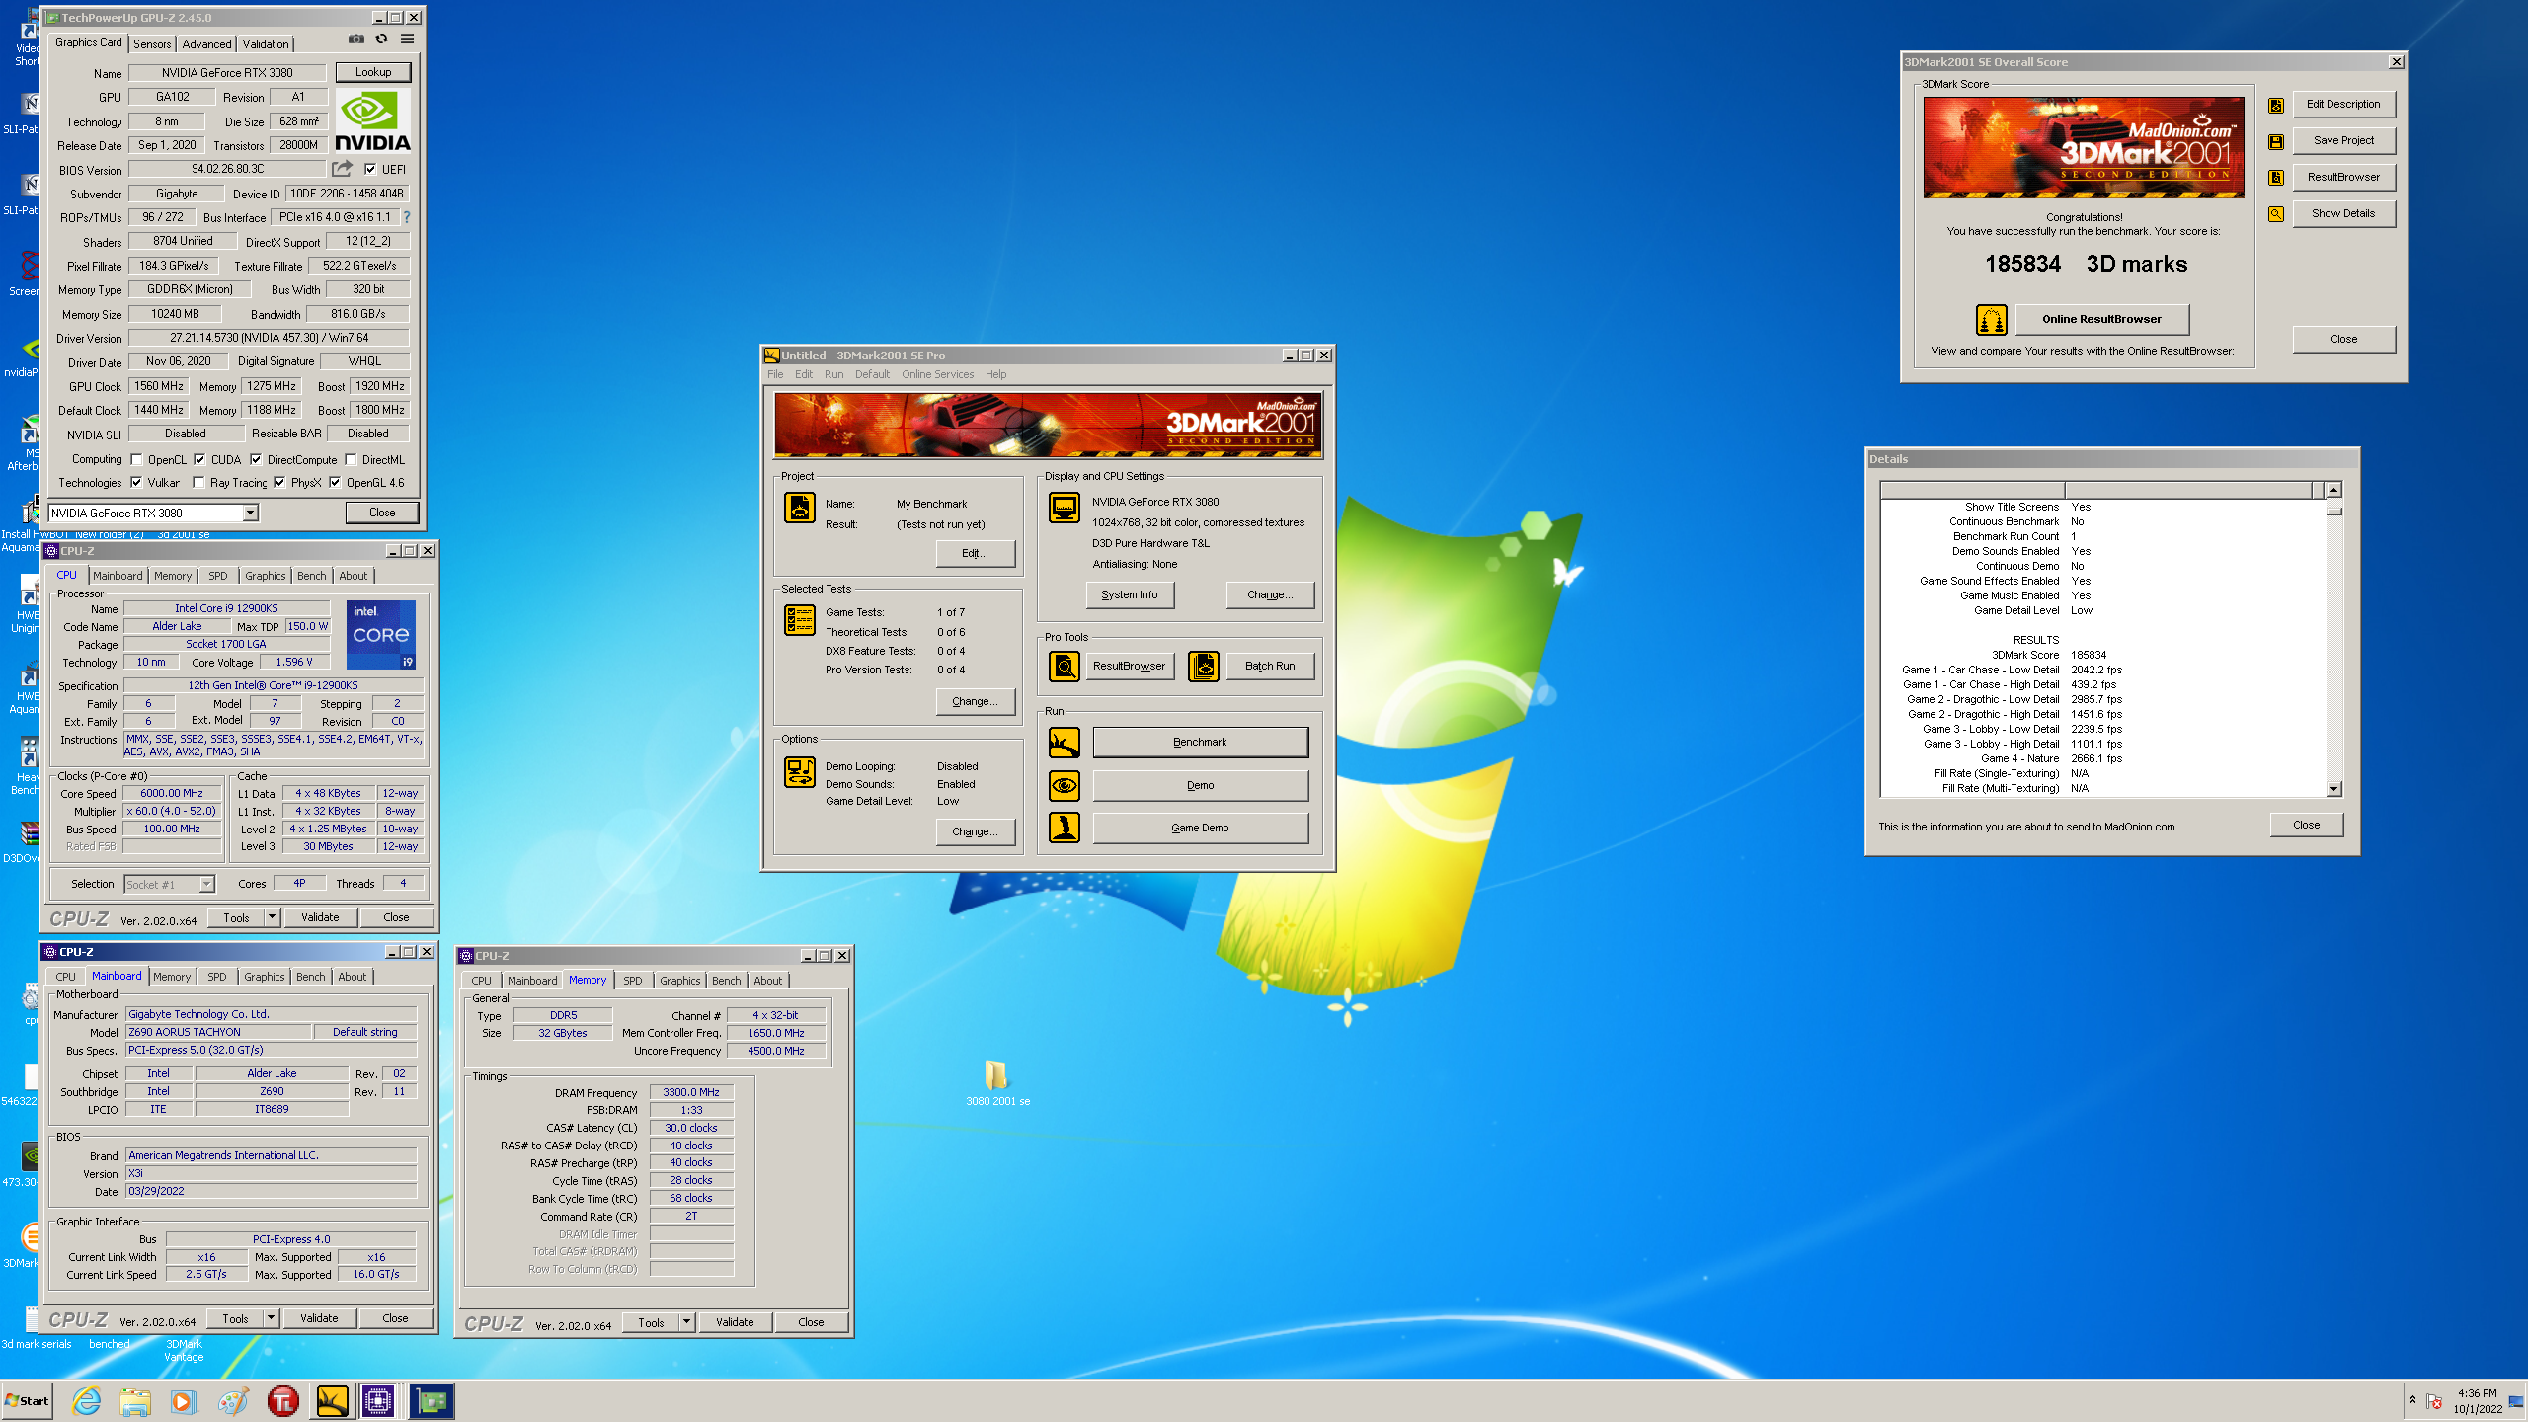Click the clock date in the system tray
Screen dimensions: 2528x1422
point(2478,1409)
